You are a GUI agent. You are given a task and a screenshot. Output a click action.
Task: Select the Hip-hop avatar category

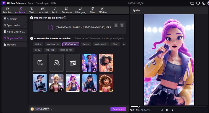coord(50,50)
